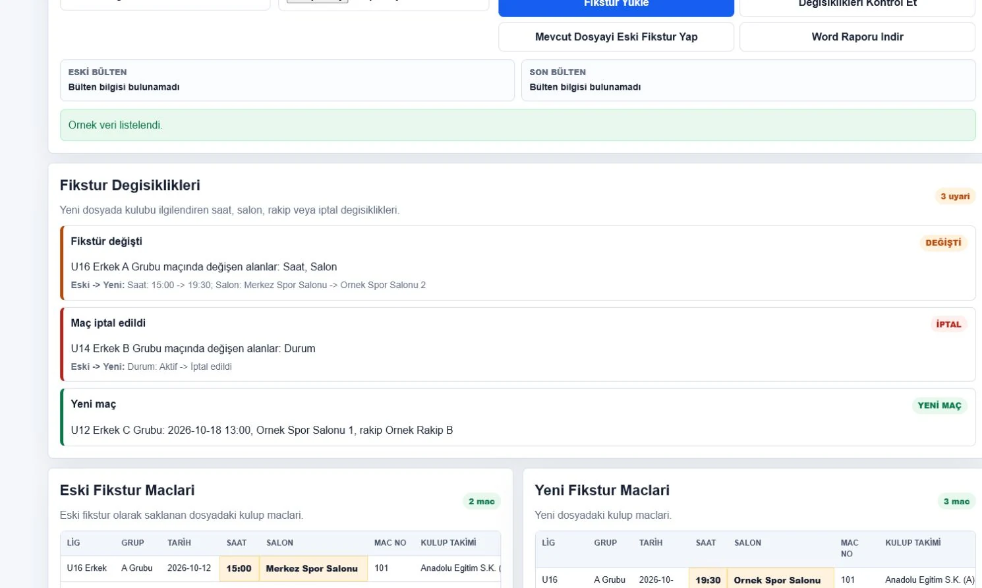Click the '2 mac' count badge
This screenshot has height=588, width=982.
482,502
